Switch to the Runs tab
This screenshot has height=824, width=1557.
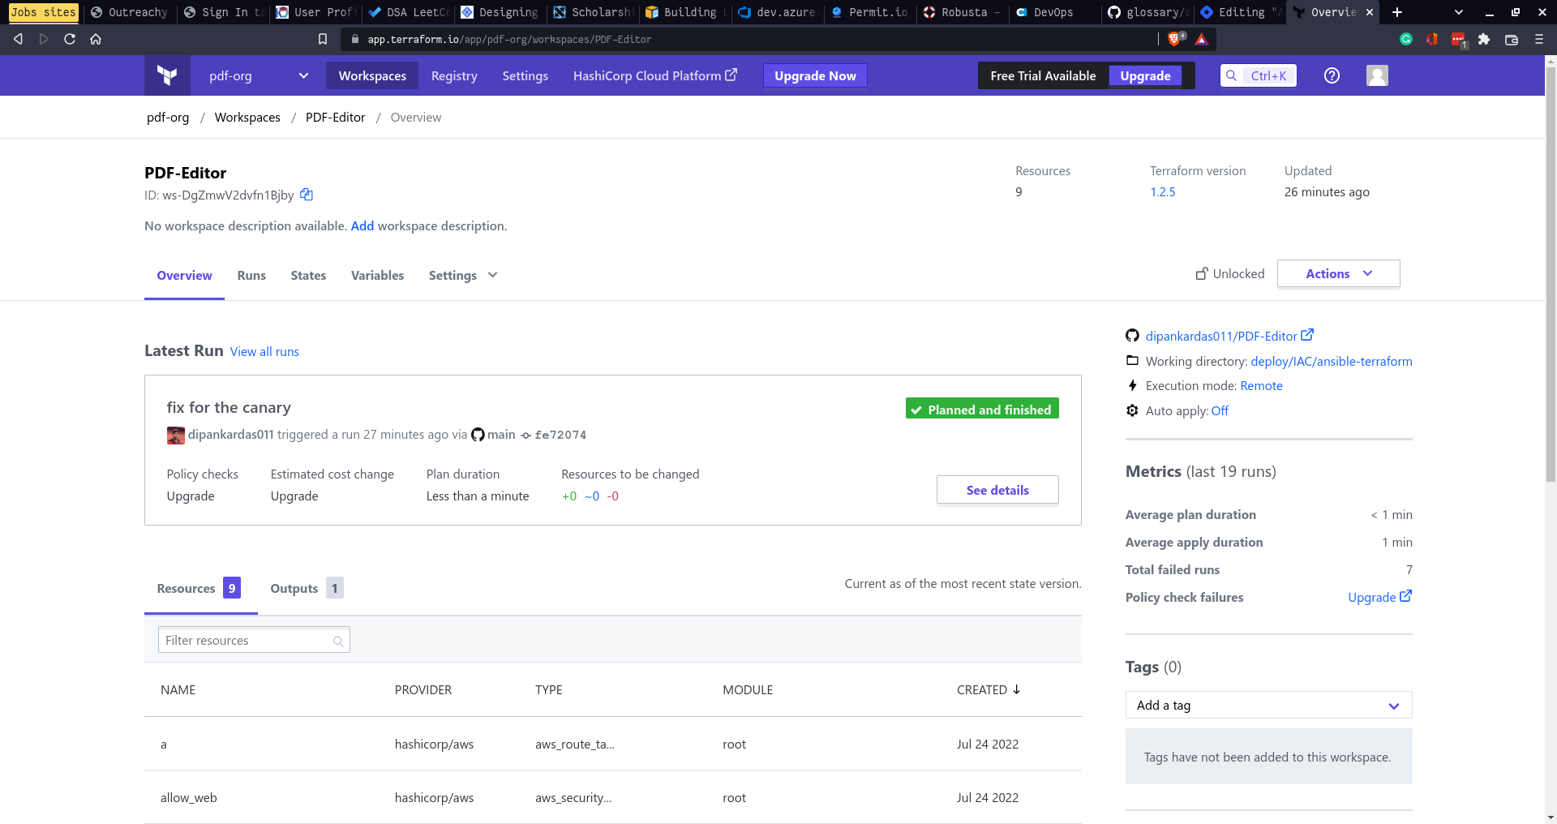(251, 276)
